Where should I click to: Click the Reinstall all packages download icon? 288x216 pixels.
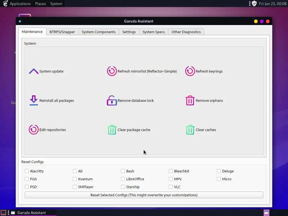click(x=34, y=100)
